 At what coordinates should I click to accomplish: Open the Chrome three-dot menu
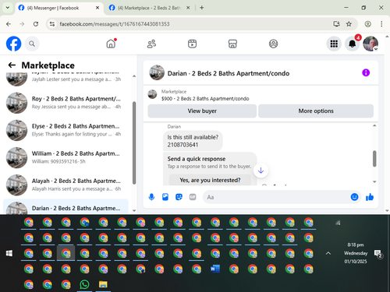click(x=381, y=24)
